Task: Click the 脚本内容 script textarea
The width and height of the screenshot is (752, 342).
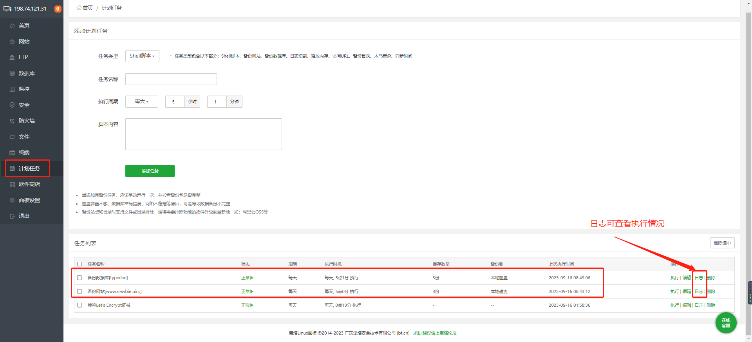Action: click(x=204, y=134)
